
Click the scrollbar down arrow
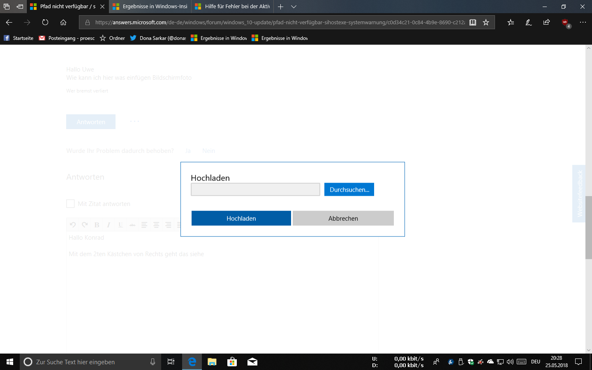click(x=589, y=350)
